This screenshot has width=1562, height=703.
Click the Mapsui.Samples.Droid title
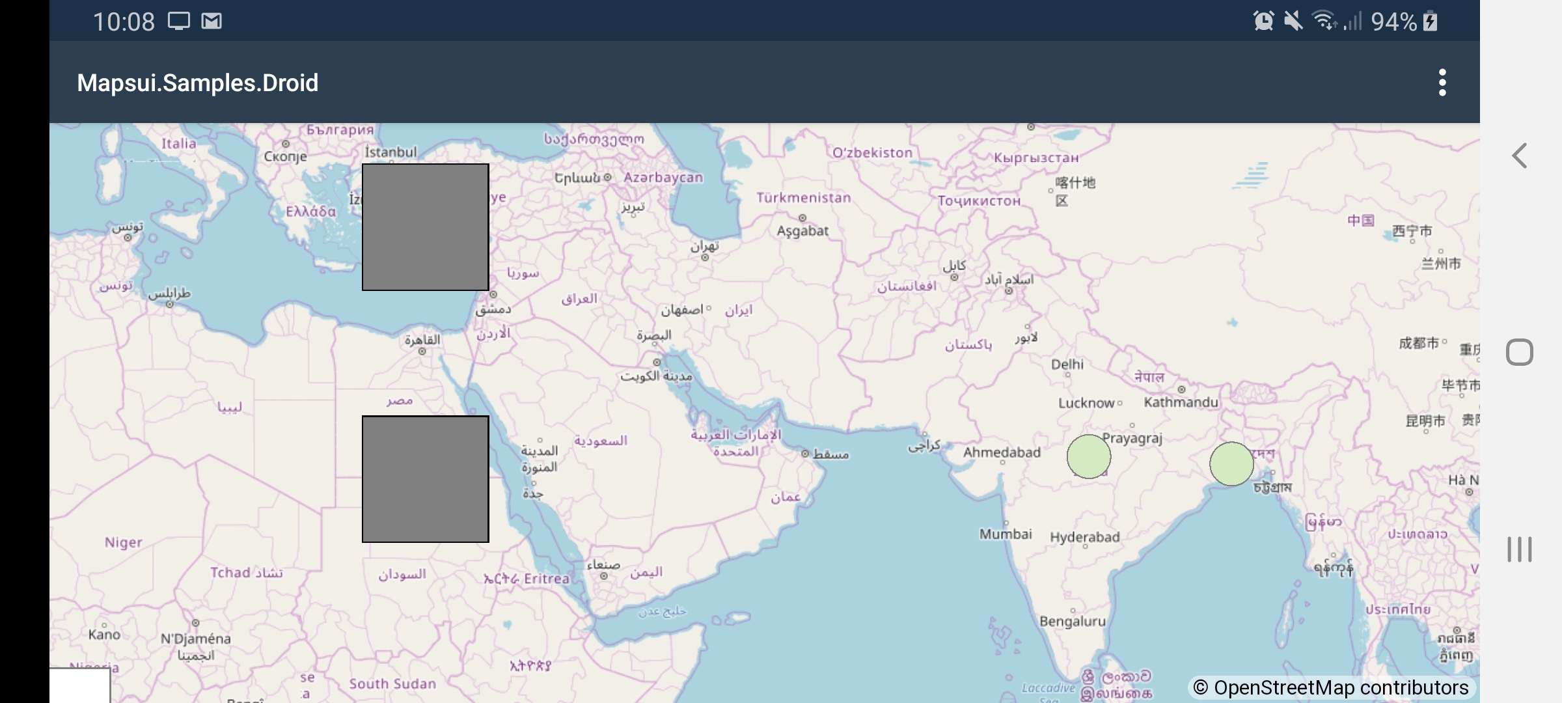click(x=198, y=83)
